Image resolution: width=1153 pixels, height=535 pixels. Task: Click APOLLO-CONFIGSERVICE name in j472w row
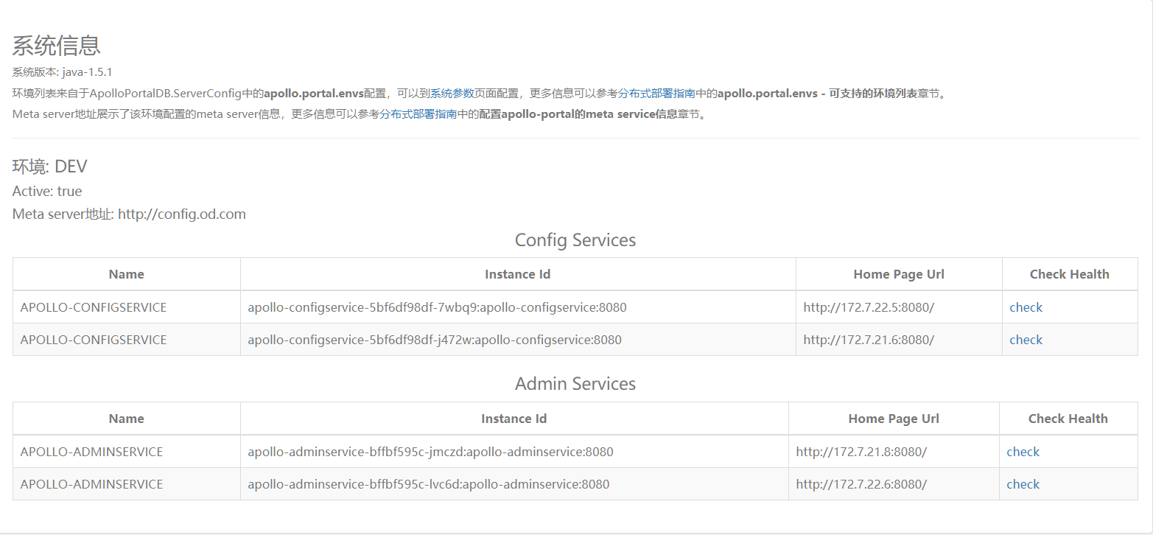pos(94,340)
